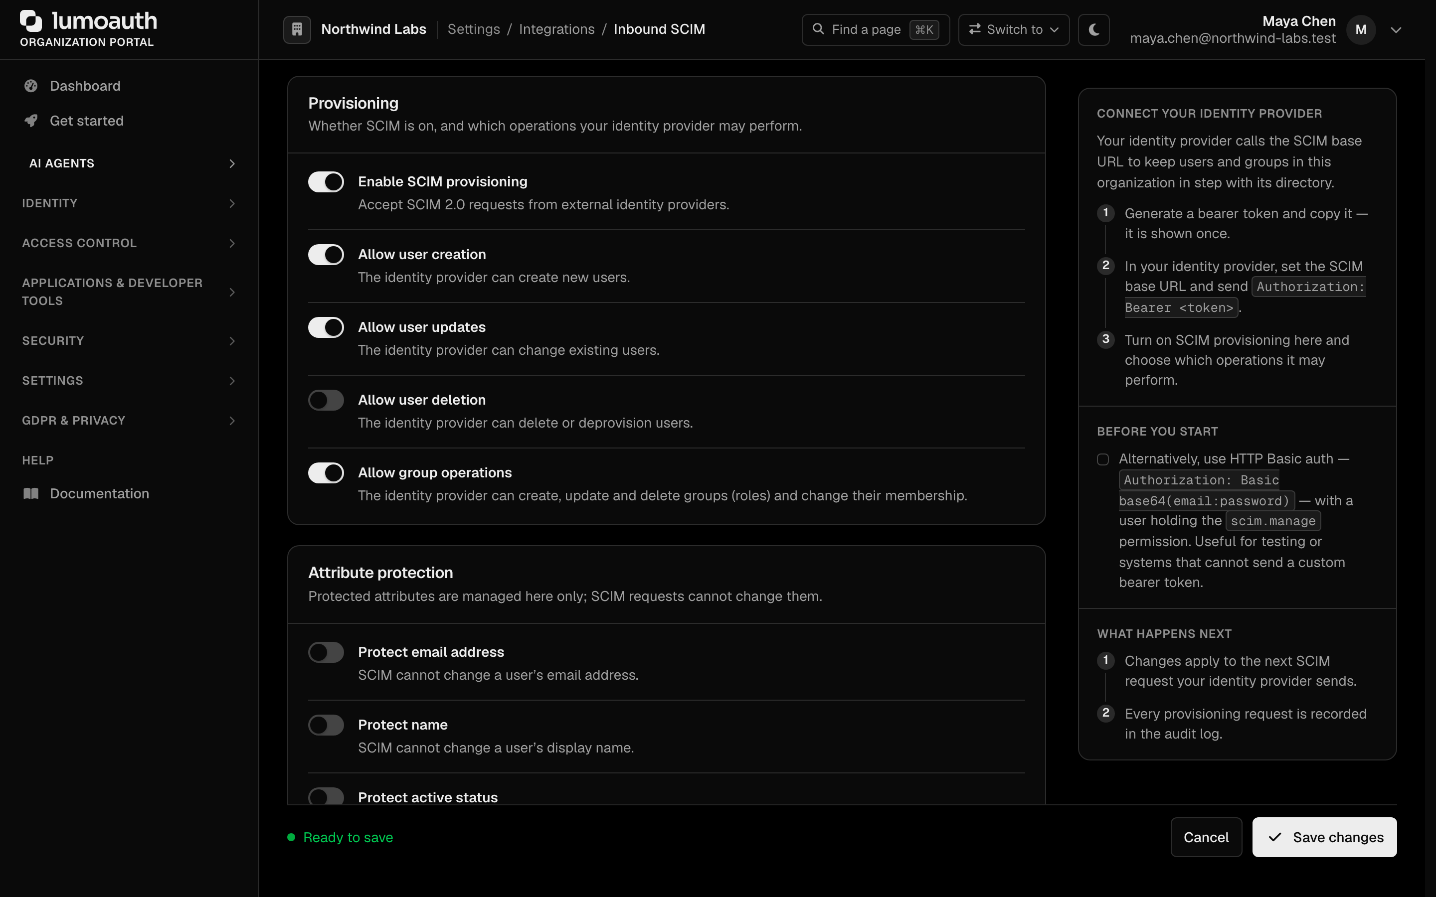Expand the AI Agents section
The height and width of the screenshot is (897, 1436).
click(x=128, y=164)
